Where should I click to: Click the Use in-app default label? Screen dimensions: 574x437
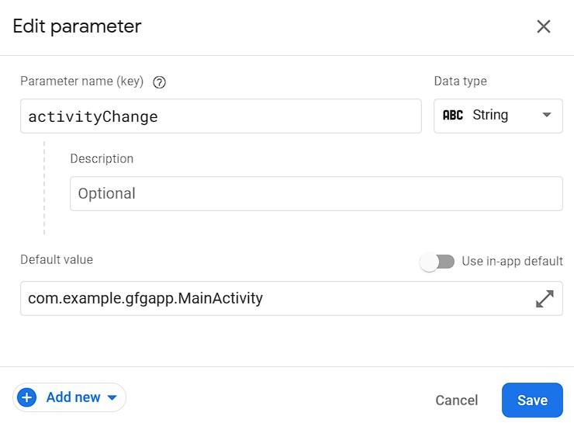click(512, 262)
